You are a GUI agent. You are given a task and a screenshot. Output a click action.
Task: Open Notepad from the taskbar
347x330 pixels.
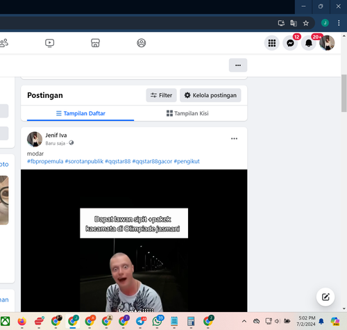(174, 322)
